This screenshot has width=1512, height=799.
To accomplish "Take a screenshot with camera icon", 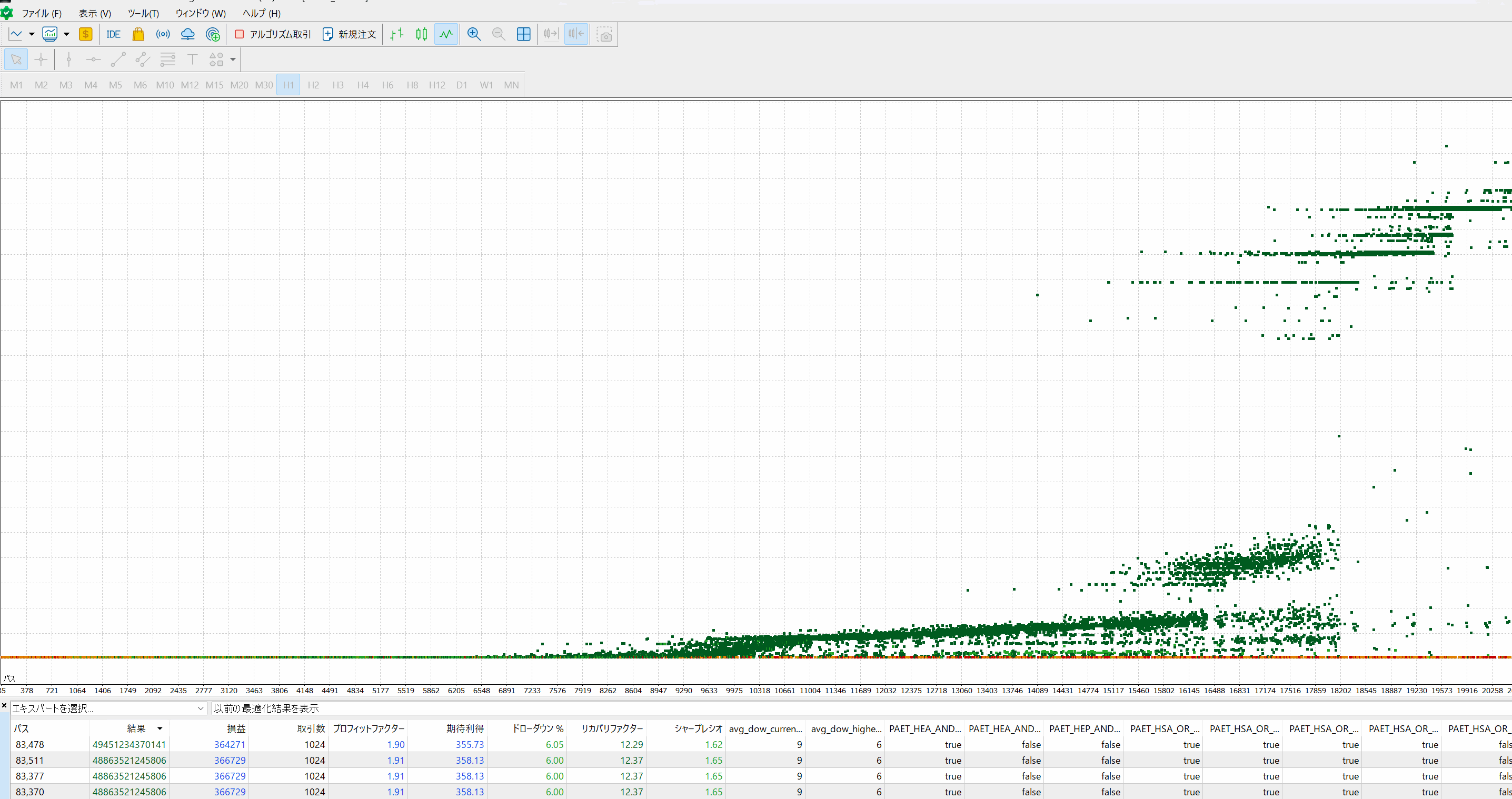I will (604, 34).
